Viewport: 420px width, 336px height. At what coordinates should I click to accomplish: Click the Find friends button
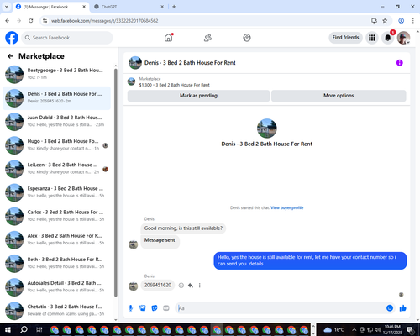click(345, 38)
